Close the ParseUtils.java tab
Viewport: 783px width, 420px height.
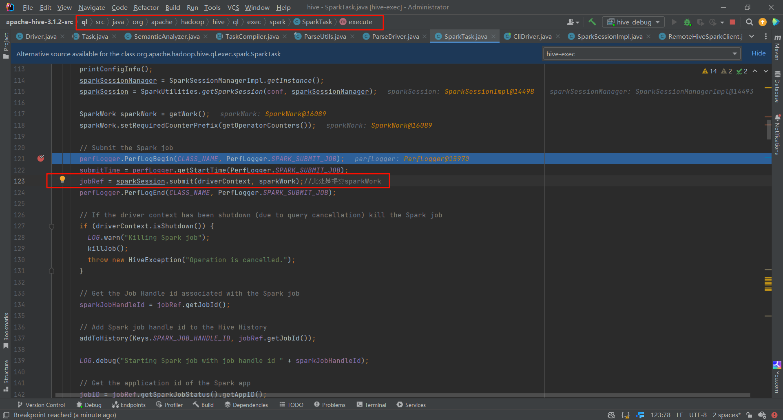[352, 36]
